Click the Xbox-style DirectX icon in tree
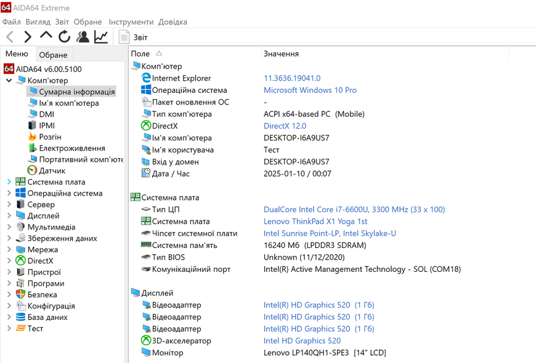The image size is (536, 363). point(20,260)
